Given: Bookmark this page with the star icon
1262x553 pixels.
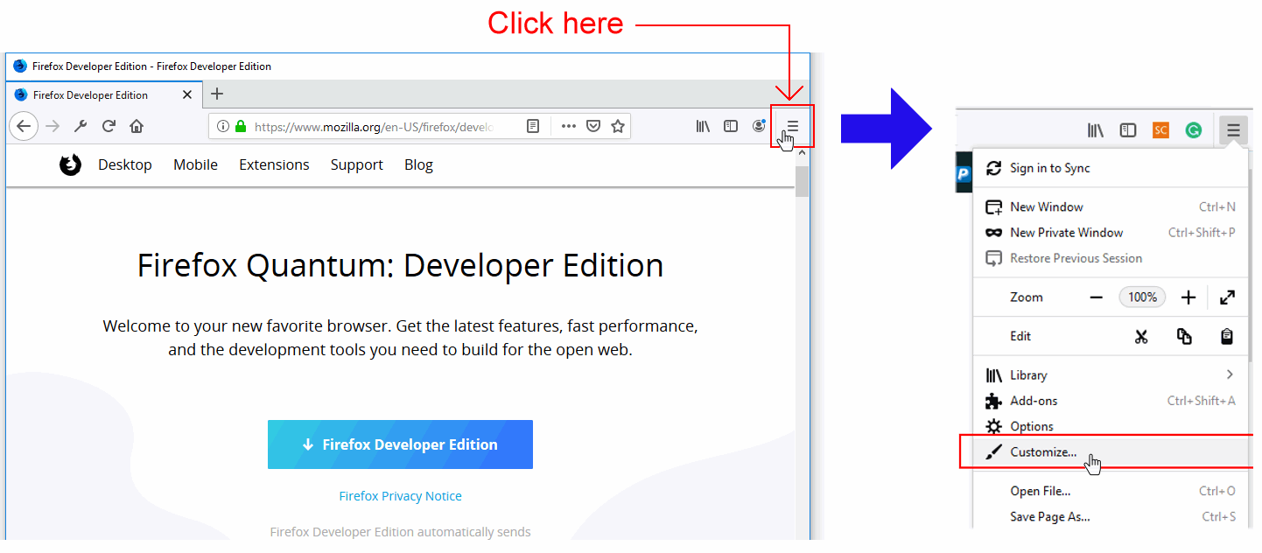Looking at the screenshot, I should (x=618, y=126).
